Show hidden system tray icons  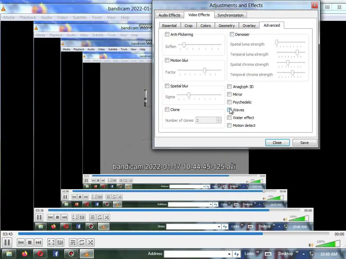[x=304, y=254]
